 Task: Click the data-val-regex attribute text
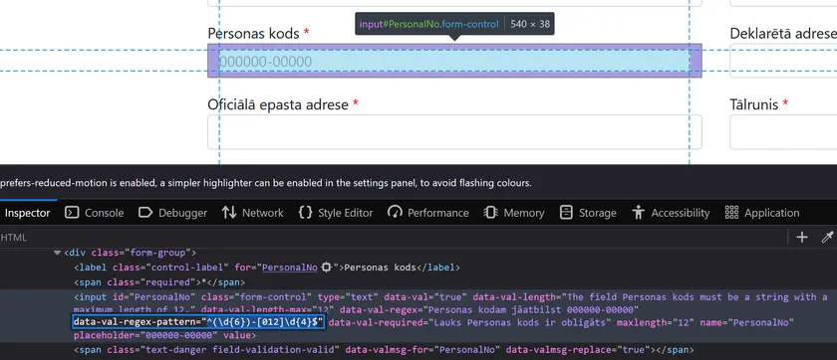click(x=489, y=310)
